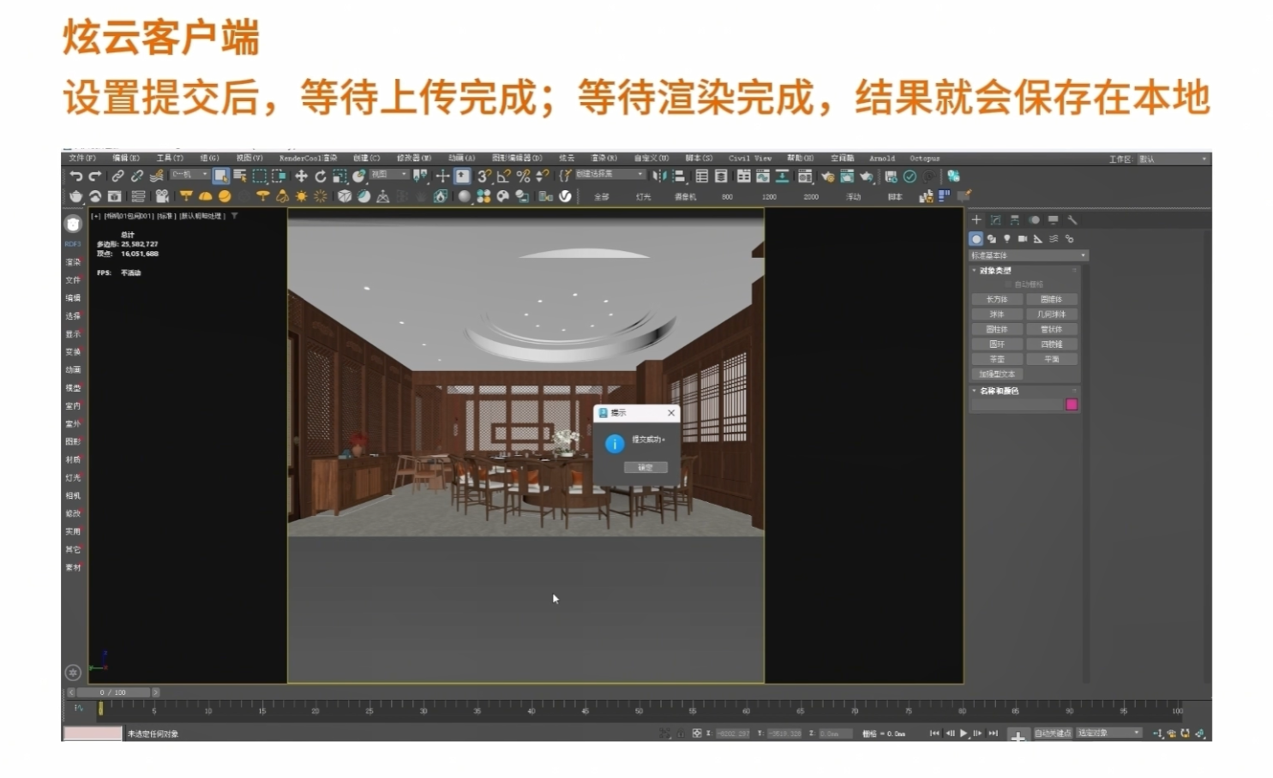Image resolution: width=1273 pixels, height=778 pixels.
Task: Open the 文件(F) menu
Action: (82, 159)
